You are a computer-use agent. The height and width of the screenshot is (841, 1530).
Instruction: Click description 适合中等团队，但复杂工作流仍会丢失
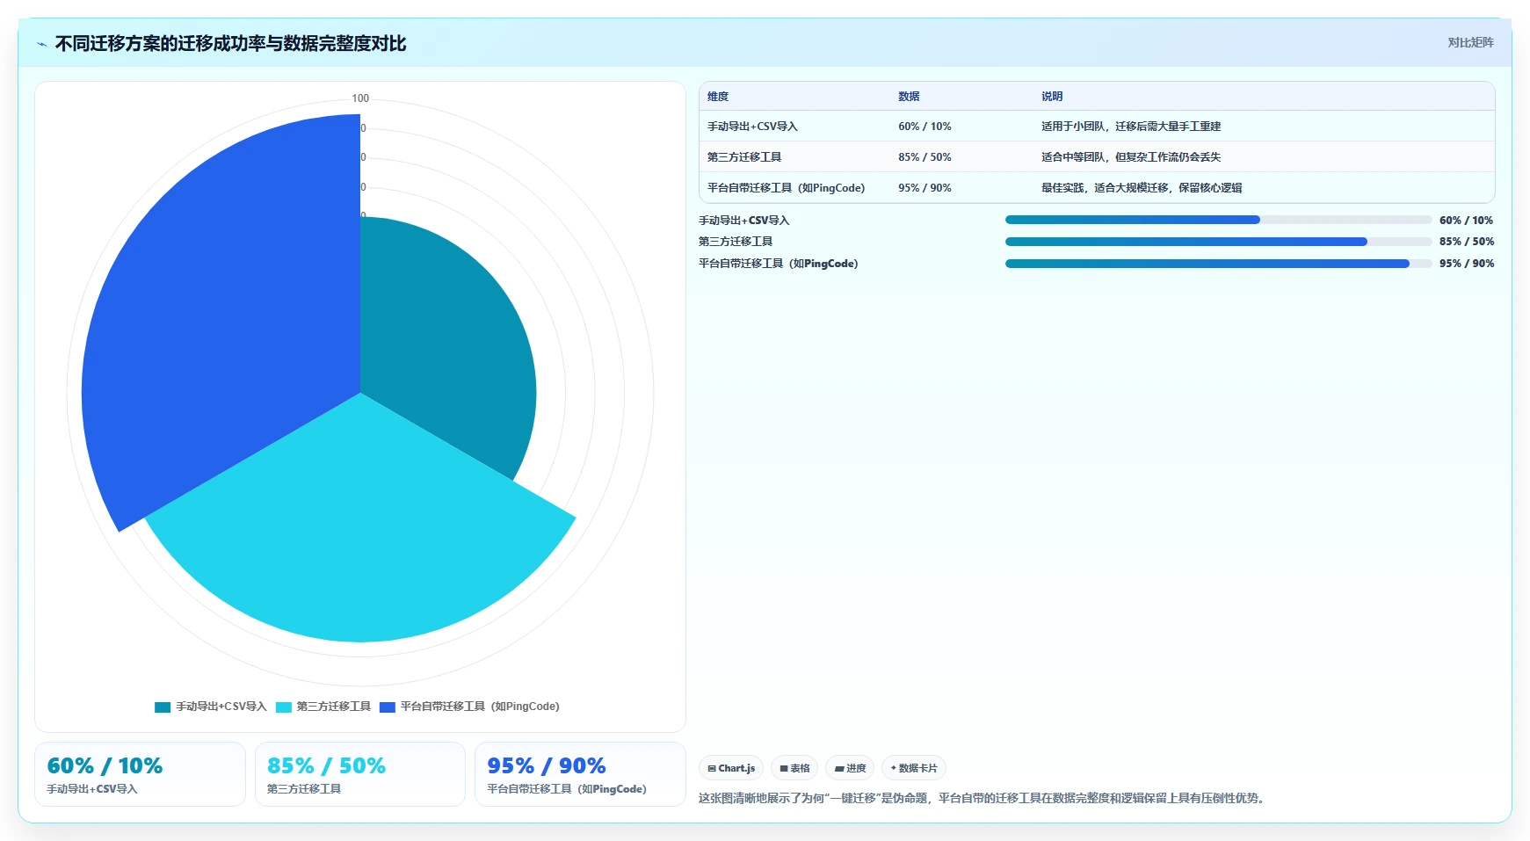coord(1131,157)
